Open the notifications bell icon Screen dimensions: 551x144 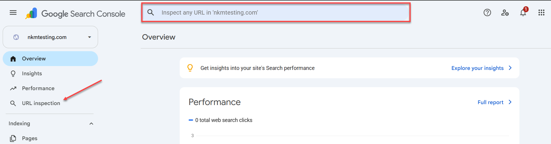pyautogui.click(x=523, y=12)
